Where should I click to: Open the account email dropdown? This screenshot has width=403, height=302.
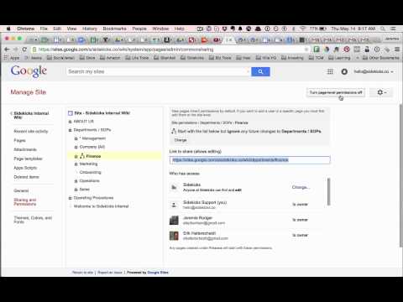point(374,71)
